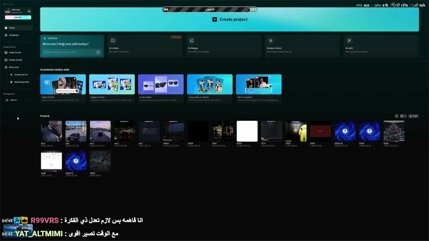Open Video Studio label in the sidebar

(x=15, y=53)
